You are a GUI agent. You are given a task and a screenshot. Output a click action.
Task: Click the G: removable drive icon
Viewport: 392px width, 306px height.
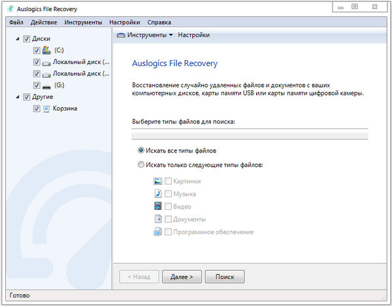pos(46,85)
